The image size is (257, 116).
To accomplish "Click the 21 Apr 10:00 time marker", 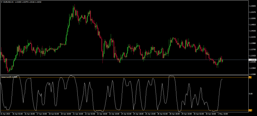I will [78, 113].
